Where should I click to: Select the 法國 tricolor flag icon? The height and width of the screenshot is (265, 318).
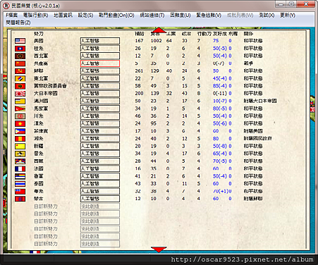click(20, 168)
